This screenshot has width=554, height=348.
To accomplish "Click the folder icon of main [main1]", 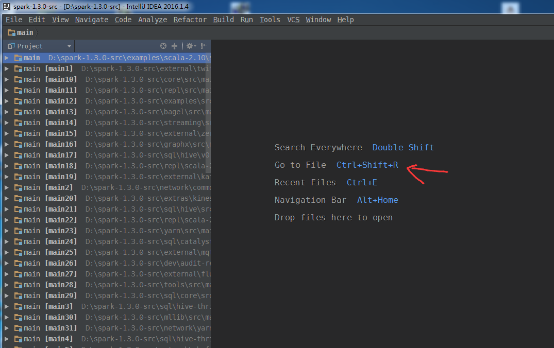I will tap(18, 69).
